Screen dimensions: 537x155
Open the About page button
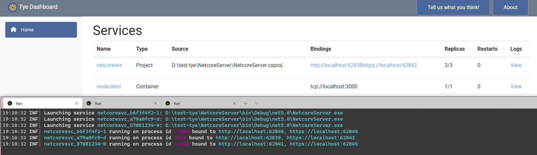[510, 8]
